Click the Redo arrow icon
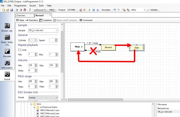 pyautogui.click(x=119, y=10)
